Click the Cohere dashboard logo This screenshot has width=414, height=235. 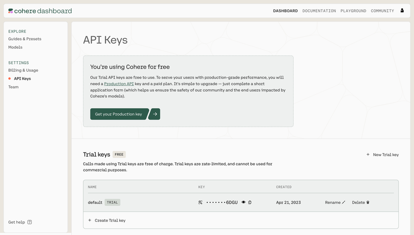[x=40, y=11]
